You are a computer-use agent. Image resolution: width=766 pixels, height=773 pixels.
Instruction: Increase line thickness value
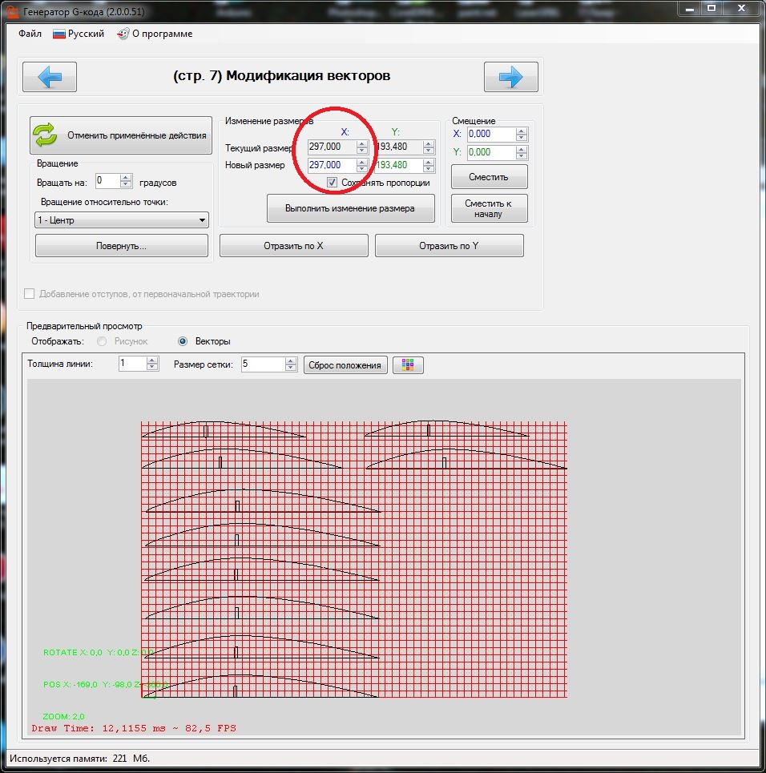click(x=152, y=360)
